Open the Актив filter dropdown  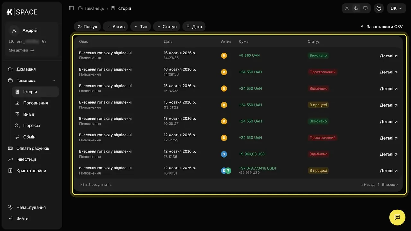point(116,27)
